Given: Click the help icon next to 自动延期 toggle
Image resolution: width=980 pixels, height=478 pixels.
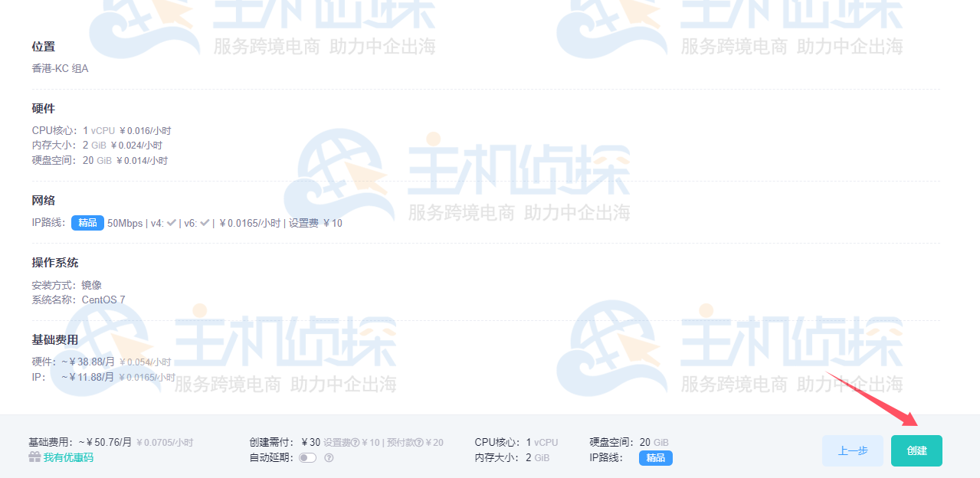Looking at the screenshot, I should (329, 457).
